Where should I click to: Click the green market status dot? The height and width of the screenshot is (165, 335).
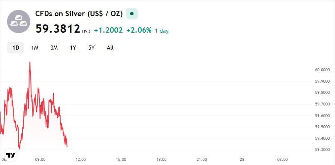pos(132,14)
